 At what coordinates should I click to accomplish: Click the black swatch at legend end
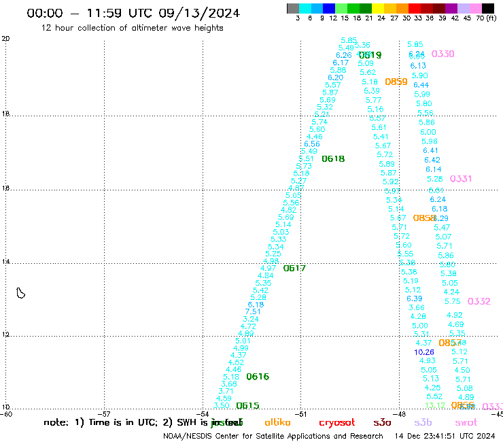click(488, 8)
